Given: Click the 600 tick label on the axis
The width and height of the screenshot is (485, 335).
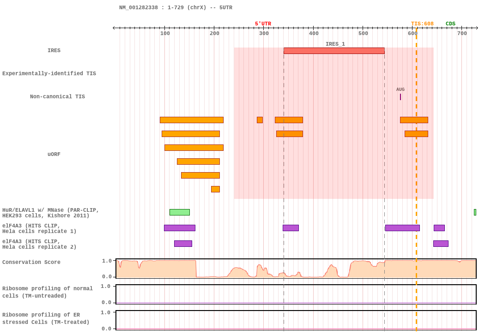Looking at the screenshot, I should point(412,33).
